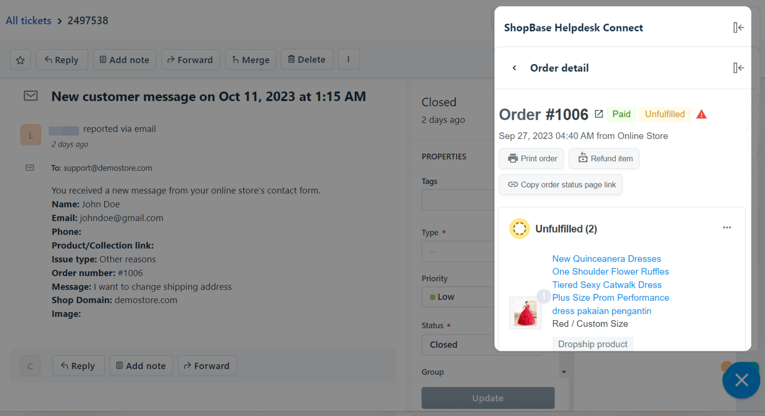
Task: Star this ticket with the star icon
Action: (x=21, y=60)
